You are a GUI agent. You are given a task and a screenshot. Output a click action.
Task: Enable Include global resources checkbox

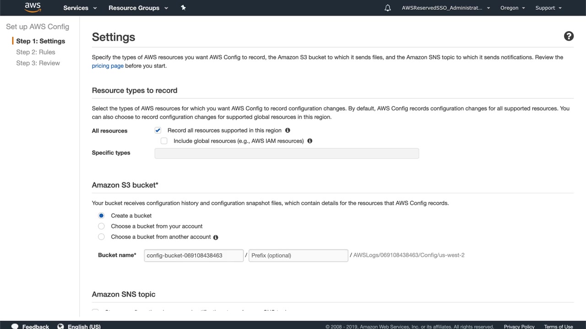click(164, 141)
